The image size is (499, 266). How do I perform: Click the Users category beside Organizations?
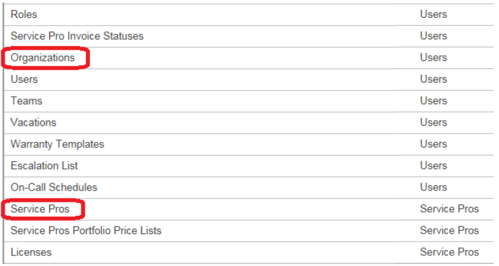[x=433, y=58]
